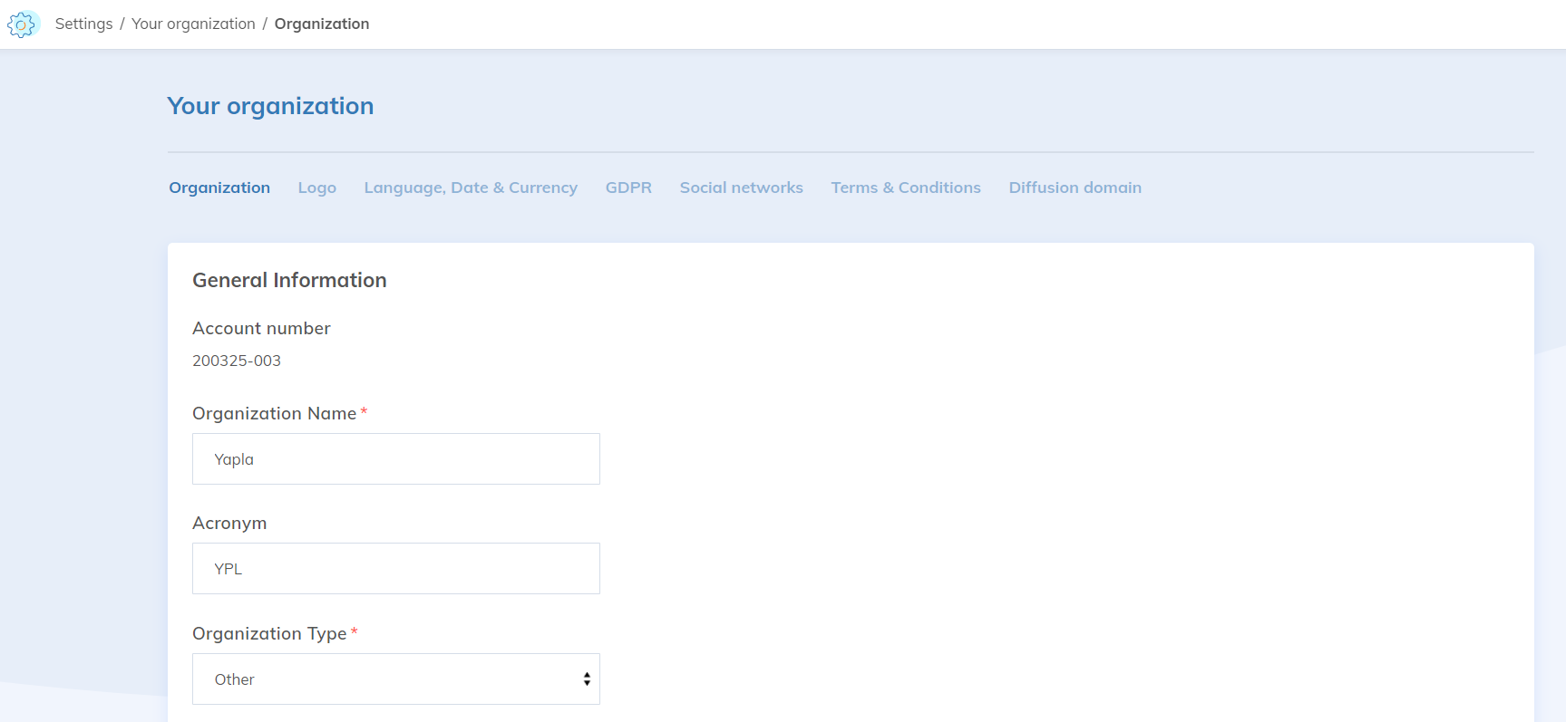Open the Language, Date & Currency tab
This screenshot has width=1566, height=722.
[471, 188]
